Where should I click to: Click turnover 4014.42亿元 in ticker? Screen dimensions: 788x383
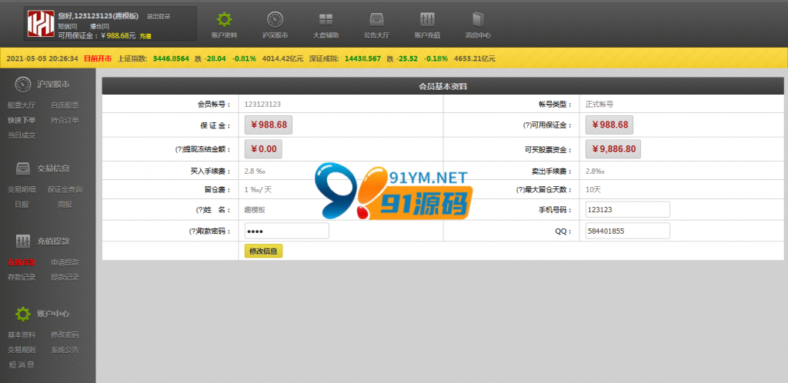click(283, 58)
